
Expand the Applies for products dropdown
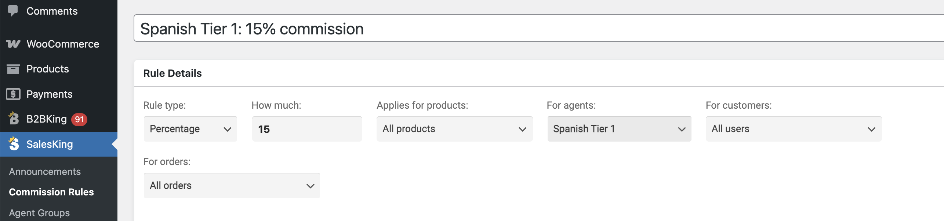tap(454, 129)
